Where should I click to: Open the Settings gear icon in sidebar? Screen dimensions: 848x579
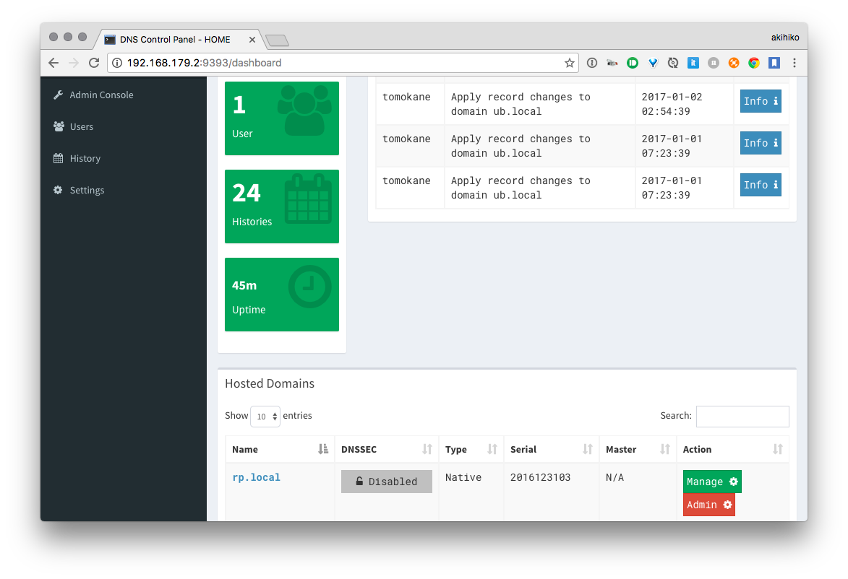coord(58,190)
